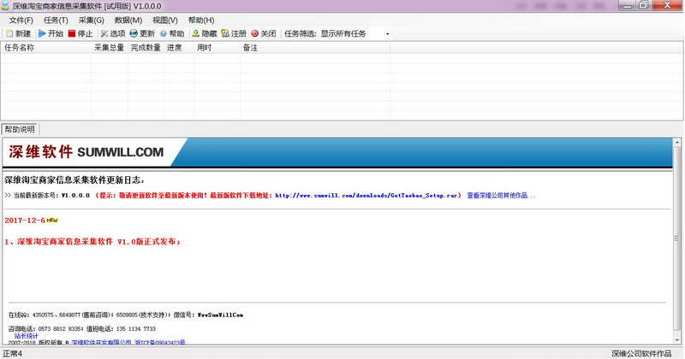Click the 2017-12-6 date entry
The width and height of the screenshot is (685, 359).
25,221
